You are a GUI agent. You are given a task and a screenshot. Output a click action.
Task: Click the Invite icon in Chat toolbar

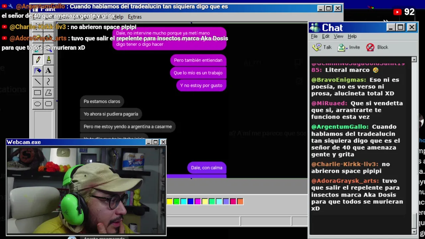coord(341,47)
